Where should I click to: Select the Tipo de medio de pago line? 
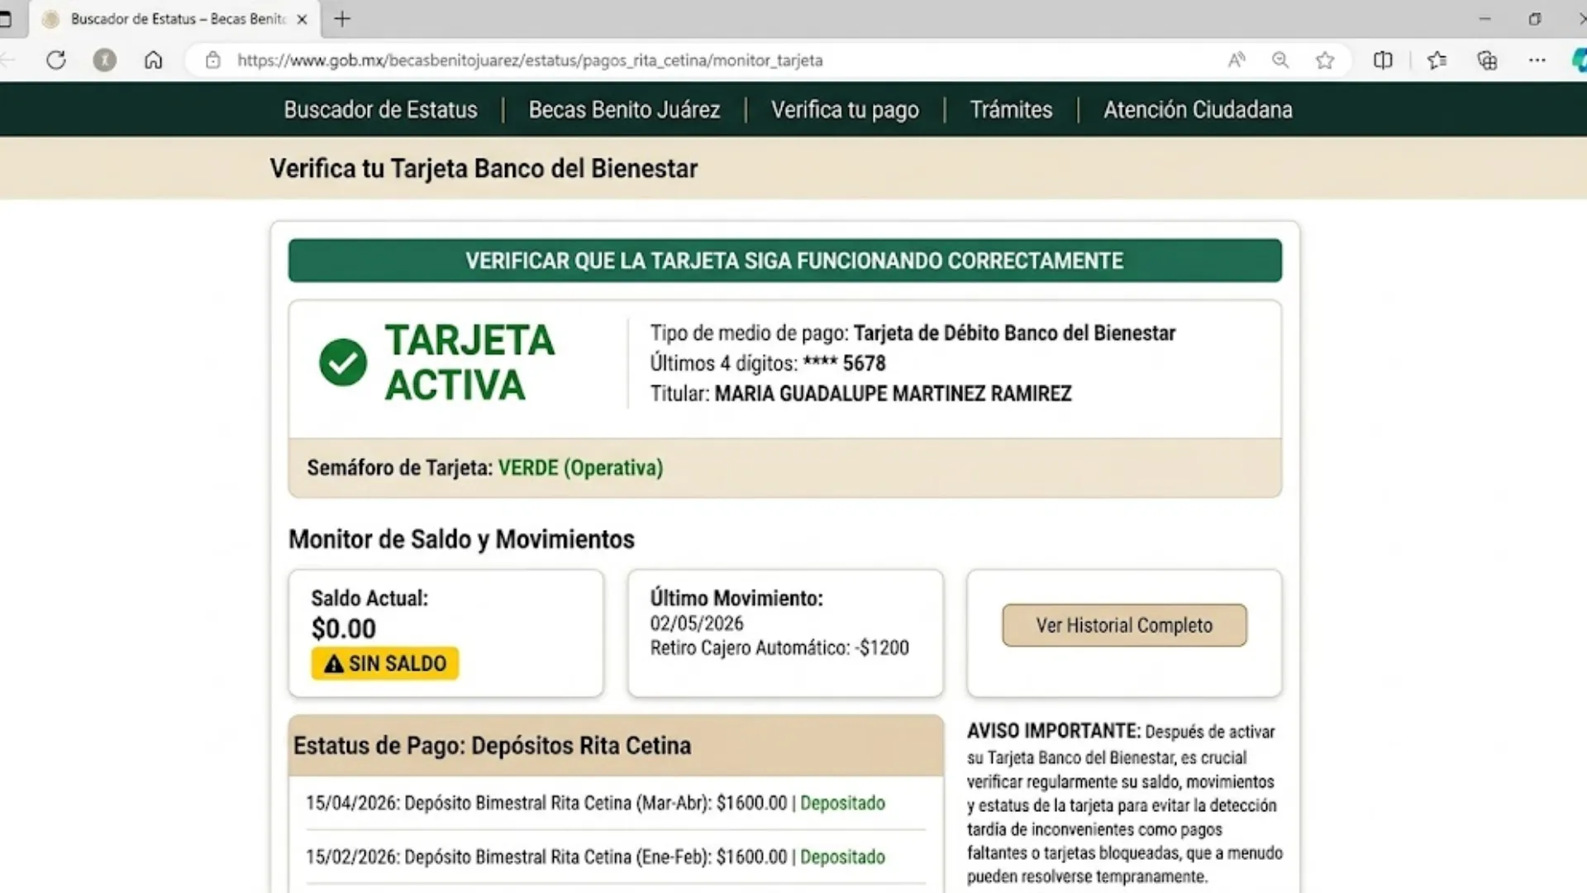(x=913, y=333)
